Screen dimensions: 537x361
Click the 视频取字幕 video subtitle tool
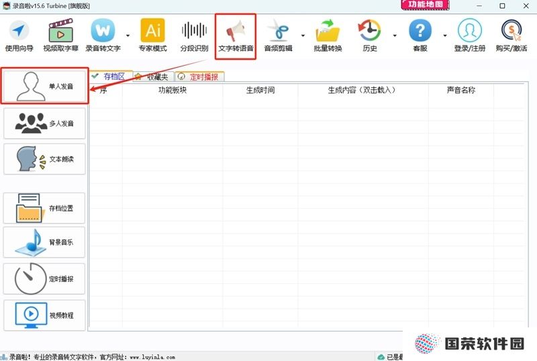[x=60, y=36]
